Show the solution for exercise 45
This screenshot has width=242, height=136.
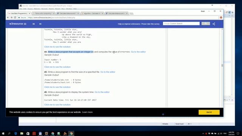[57, 87]
